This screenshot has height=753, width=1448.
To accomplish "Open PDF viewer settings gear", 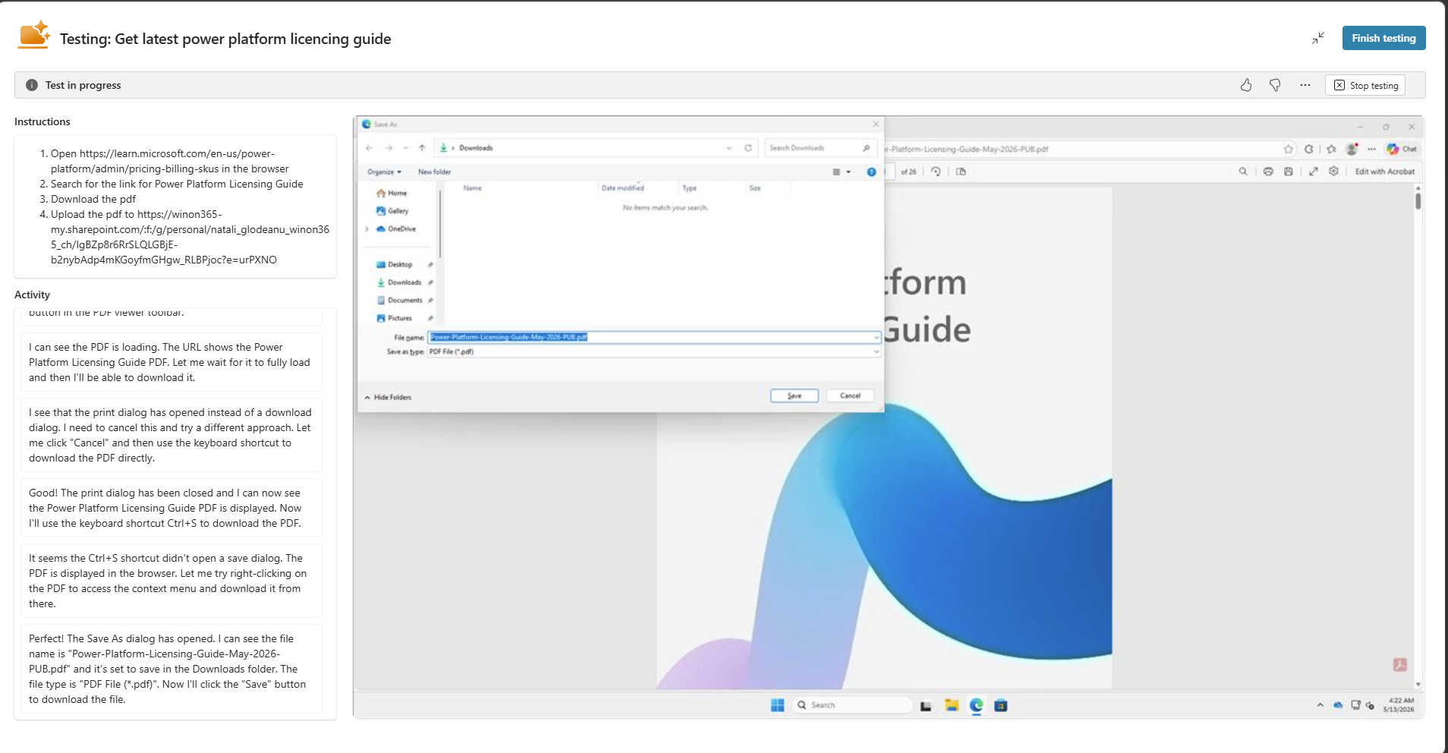I will [x=1333, y=172].
